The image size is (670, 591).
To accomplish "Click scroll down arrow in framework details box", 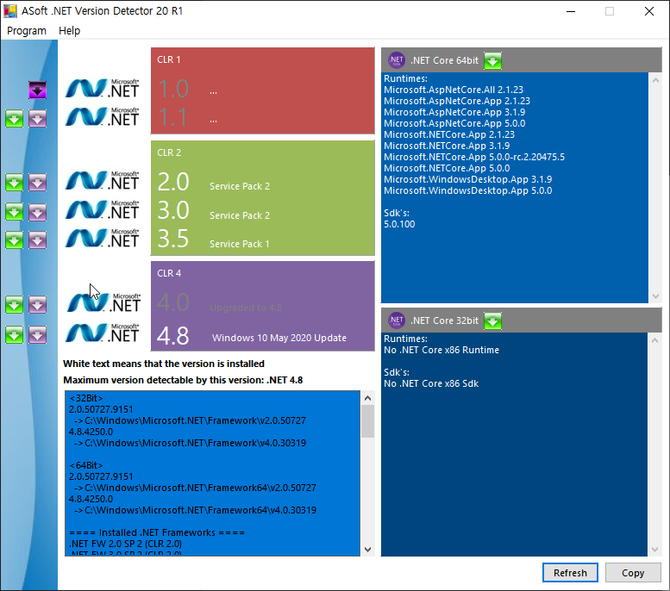I will click(x=367, y=549).
